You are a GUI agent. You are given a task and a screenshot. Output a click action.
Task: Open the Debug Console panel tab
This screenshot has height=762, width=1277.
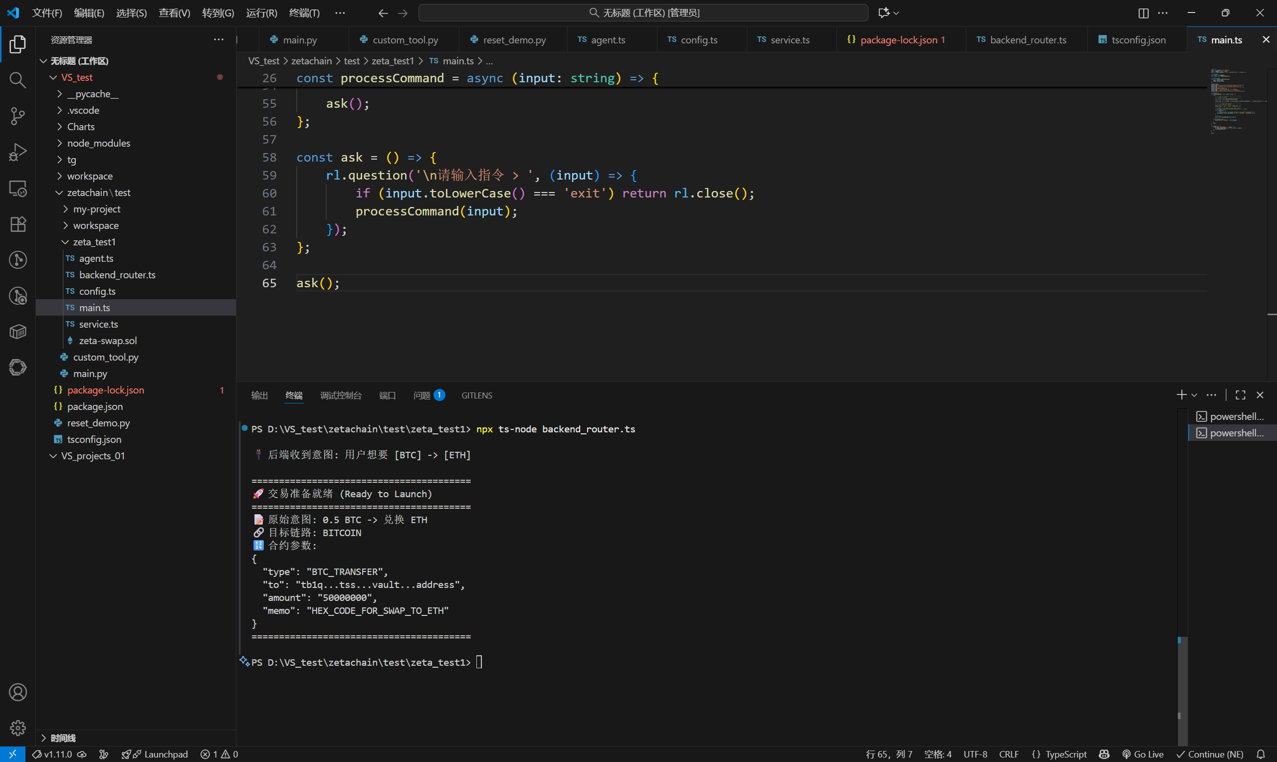pos(340,395)
